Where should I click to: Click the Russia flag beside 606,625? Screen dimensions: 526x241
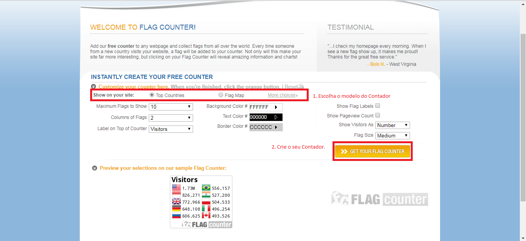click(x=176, y=216)
